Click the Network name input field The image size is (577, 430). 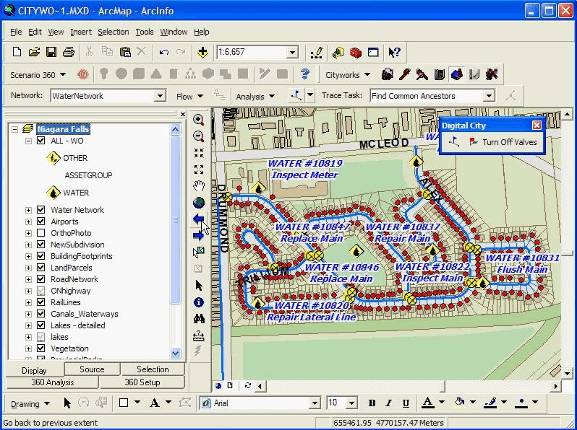pos(103,96)
